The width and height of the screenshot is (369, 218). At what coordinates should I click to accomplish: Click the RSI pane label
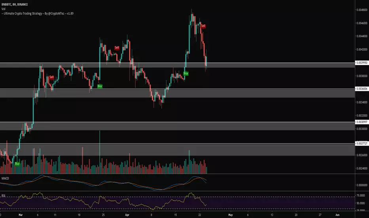pyautogui.click(x=4, y=196)
